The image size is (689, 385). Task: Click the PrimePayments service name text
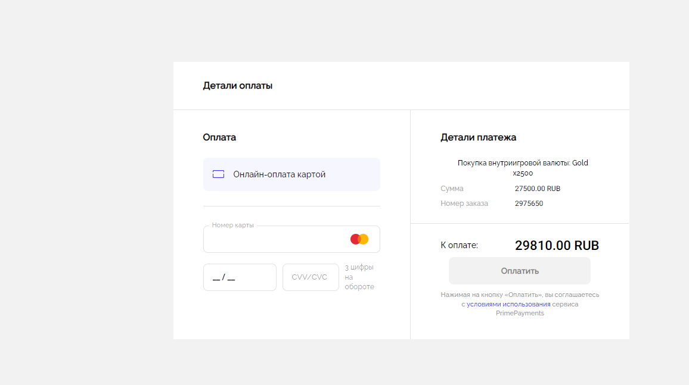[x=520, y=313]
